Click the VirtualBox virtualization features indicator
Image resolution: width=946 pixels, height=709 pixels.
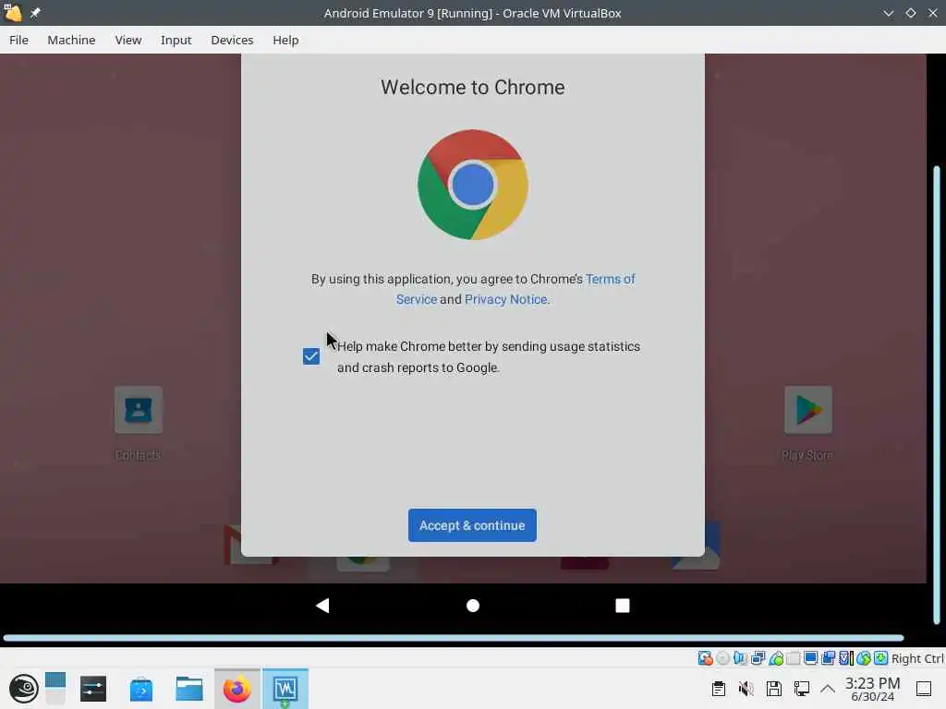(x=847, y=658)
